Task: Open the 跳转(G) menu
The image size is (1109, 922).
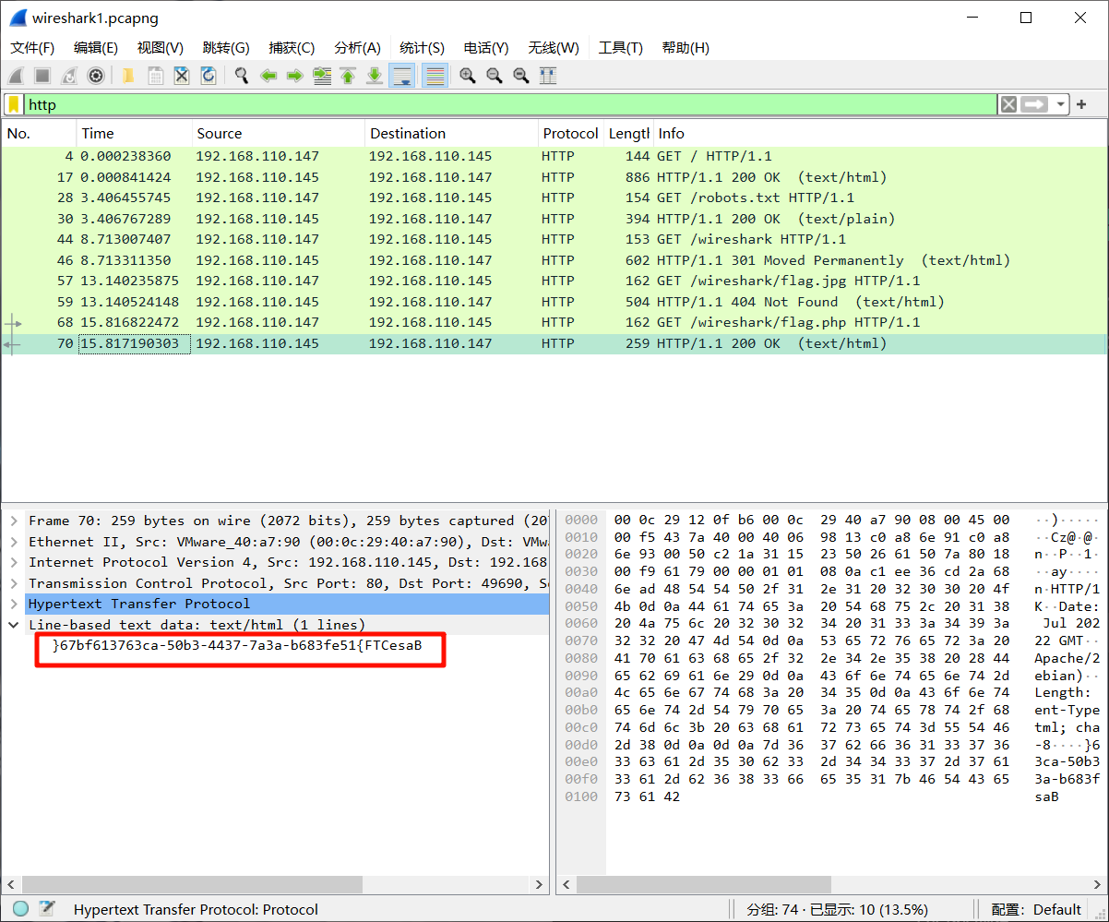Action: [226, 48]
